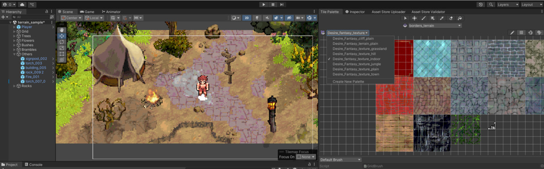Click the pencil edit palette icon

pos(512,33)
